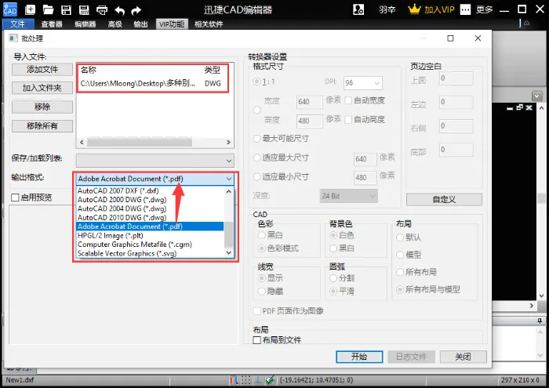
Task: Open the 24 Bit depth dropdown
Action: [x=348, y=196]
